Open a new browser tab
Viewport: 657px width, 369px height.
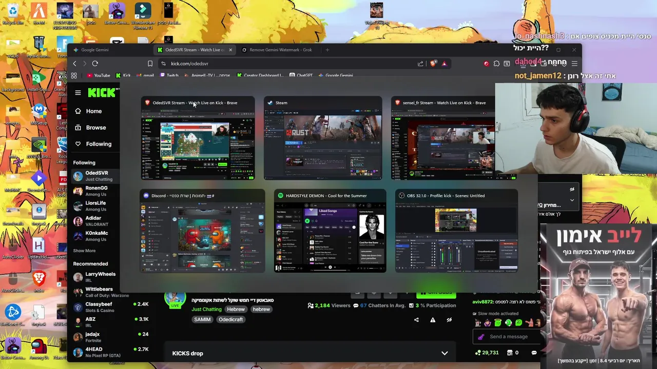[327, 50]
